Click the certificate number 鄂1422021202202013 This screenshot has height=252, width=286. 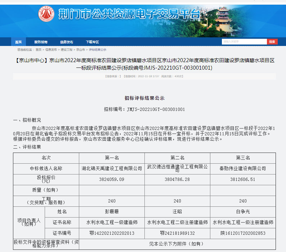(x=112, y=233)
